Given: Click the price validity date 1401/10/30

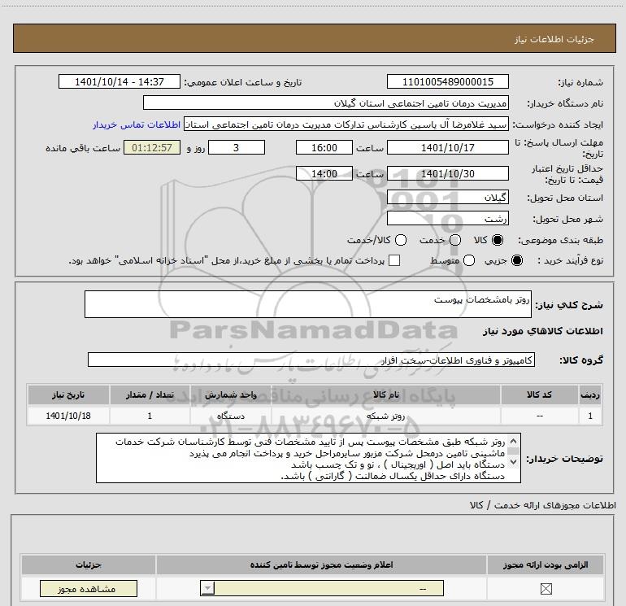Looking at the screenshot, I should pyautogui.click(x=447, y=173).
